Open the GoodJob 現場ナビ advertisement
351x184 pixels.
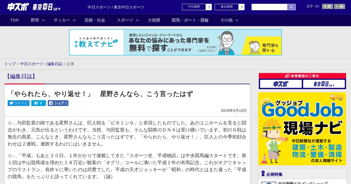pos(302,129)
